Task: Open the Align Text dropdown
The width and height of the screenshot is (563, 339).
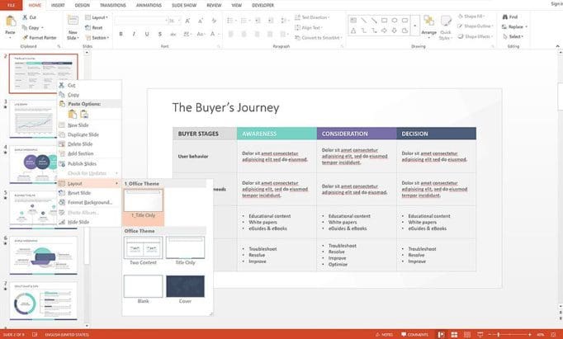Action: pos(309,27)
